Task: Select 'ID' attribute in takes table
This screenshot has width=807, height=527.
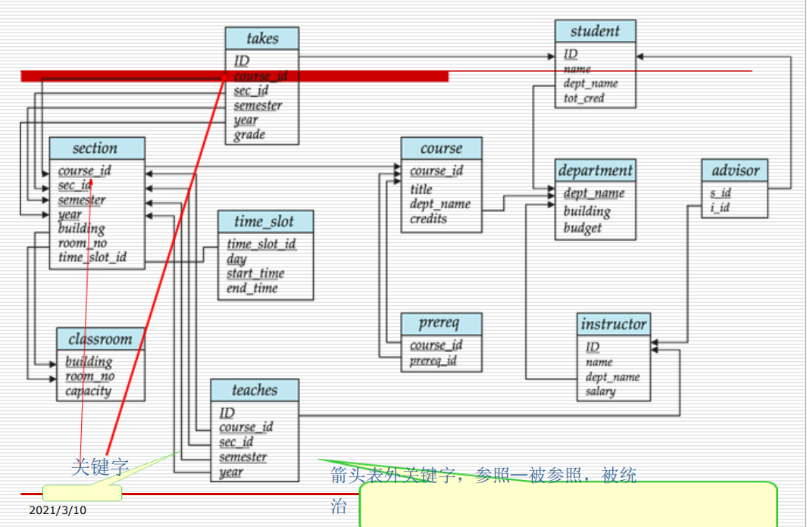Action: 242,61
